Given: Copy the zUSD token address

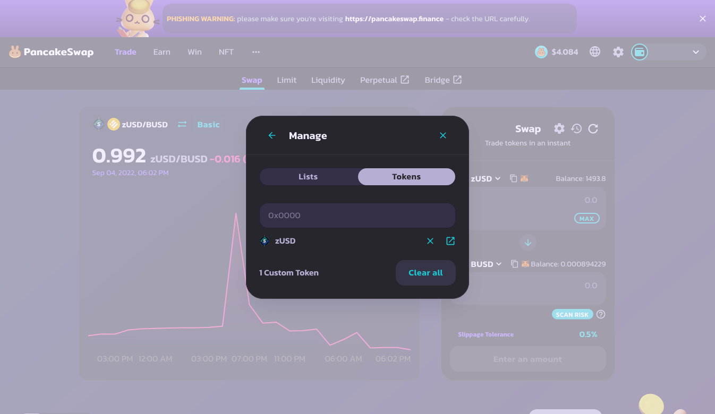Looking at the screenshot, I should [x=513, y=178].
